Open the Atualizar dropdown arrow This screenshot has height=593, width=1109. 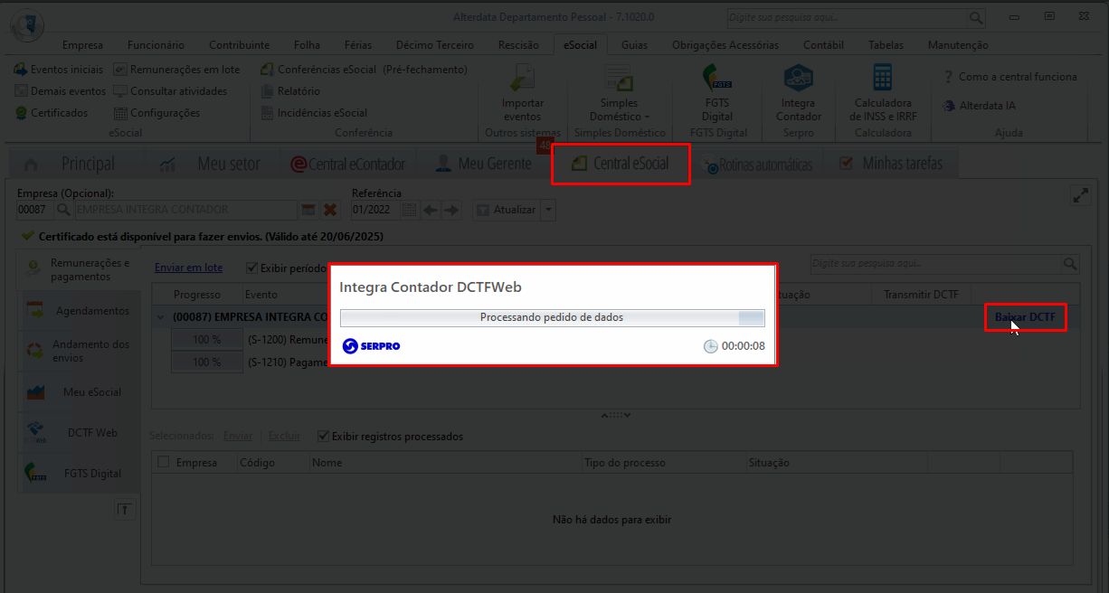(x=548, y=210)
